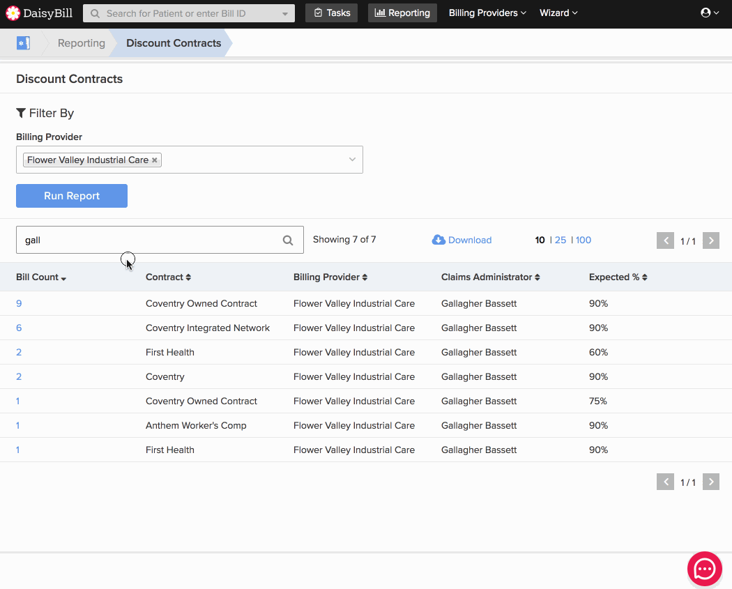Click 'Showing 7 of 7' result count
The width and height of the screenshot is (732, 589).
tap(344, 239)
